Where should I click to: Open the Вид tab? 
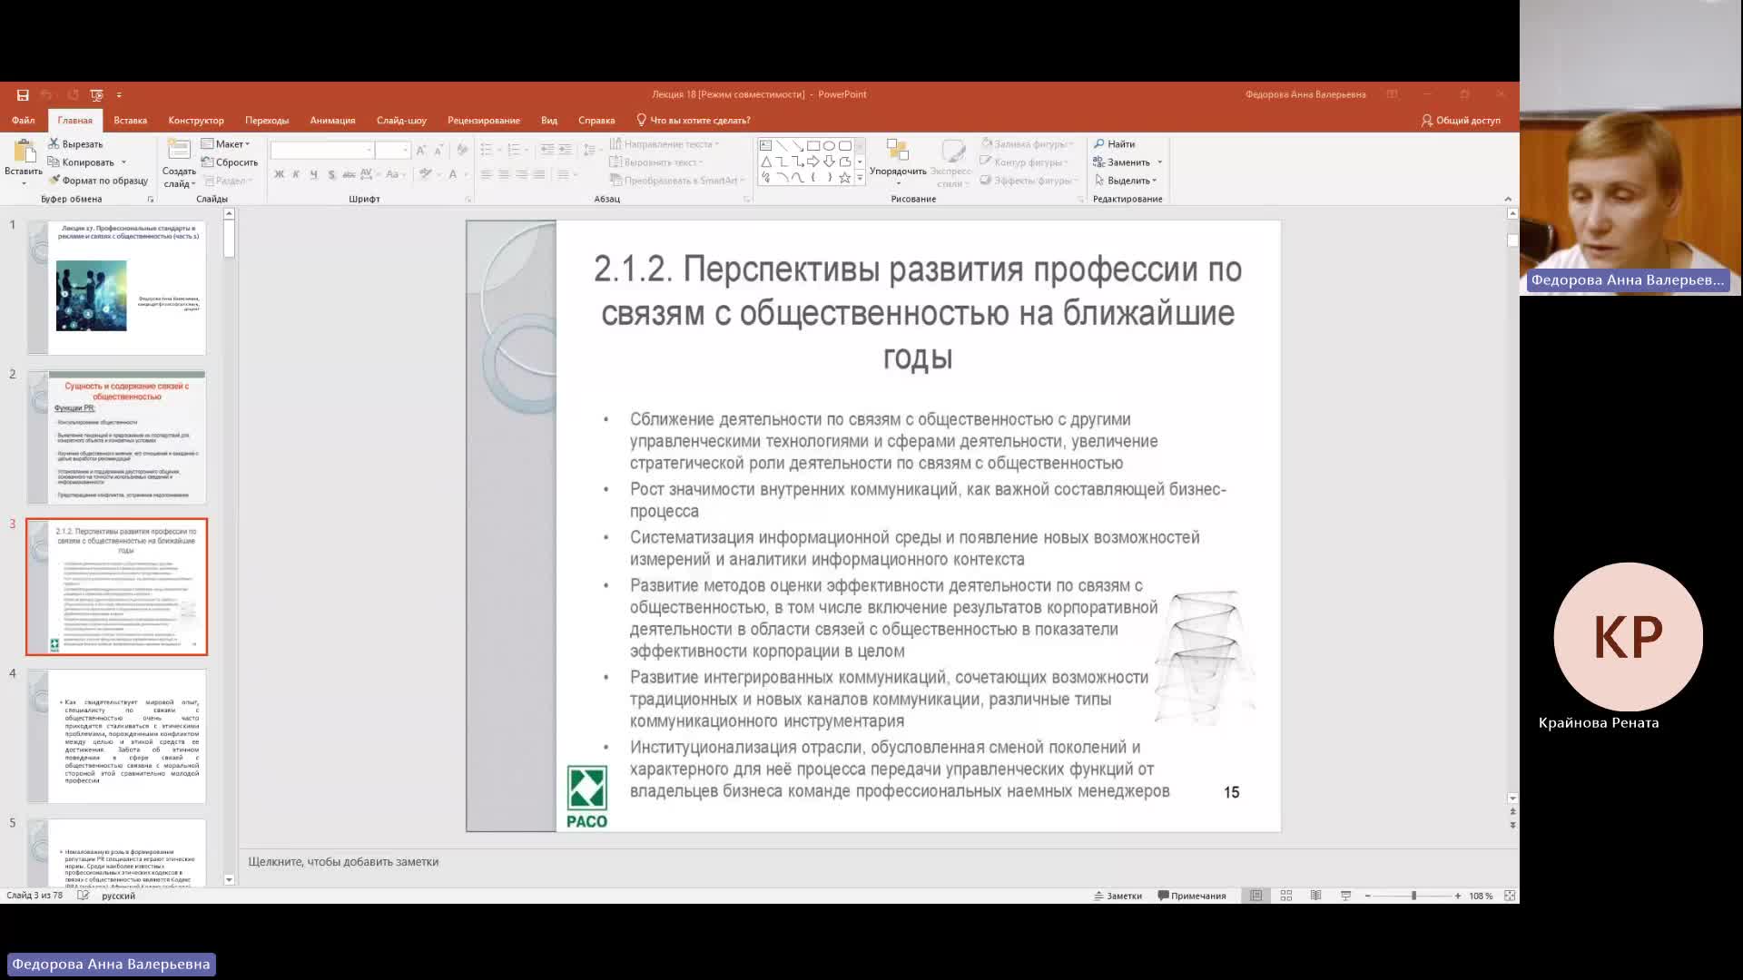click(x=549, y=120)
